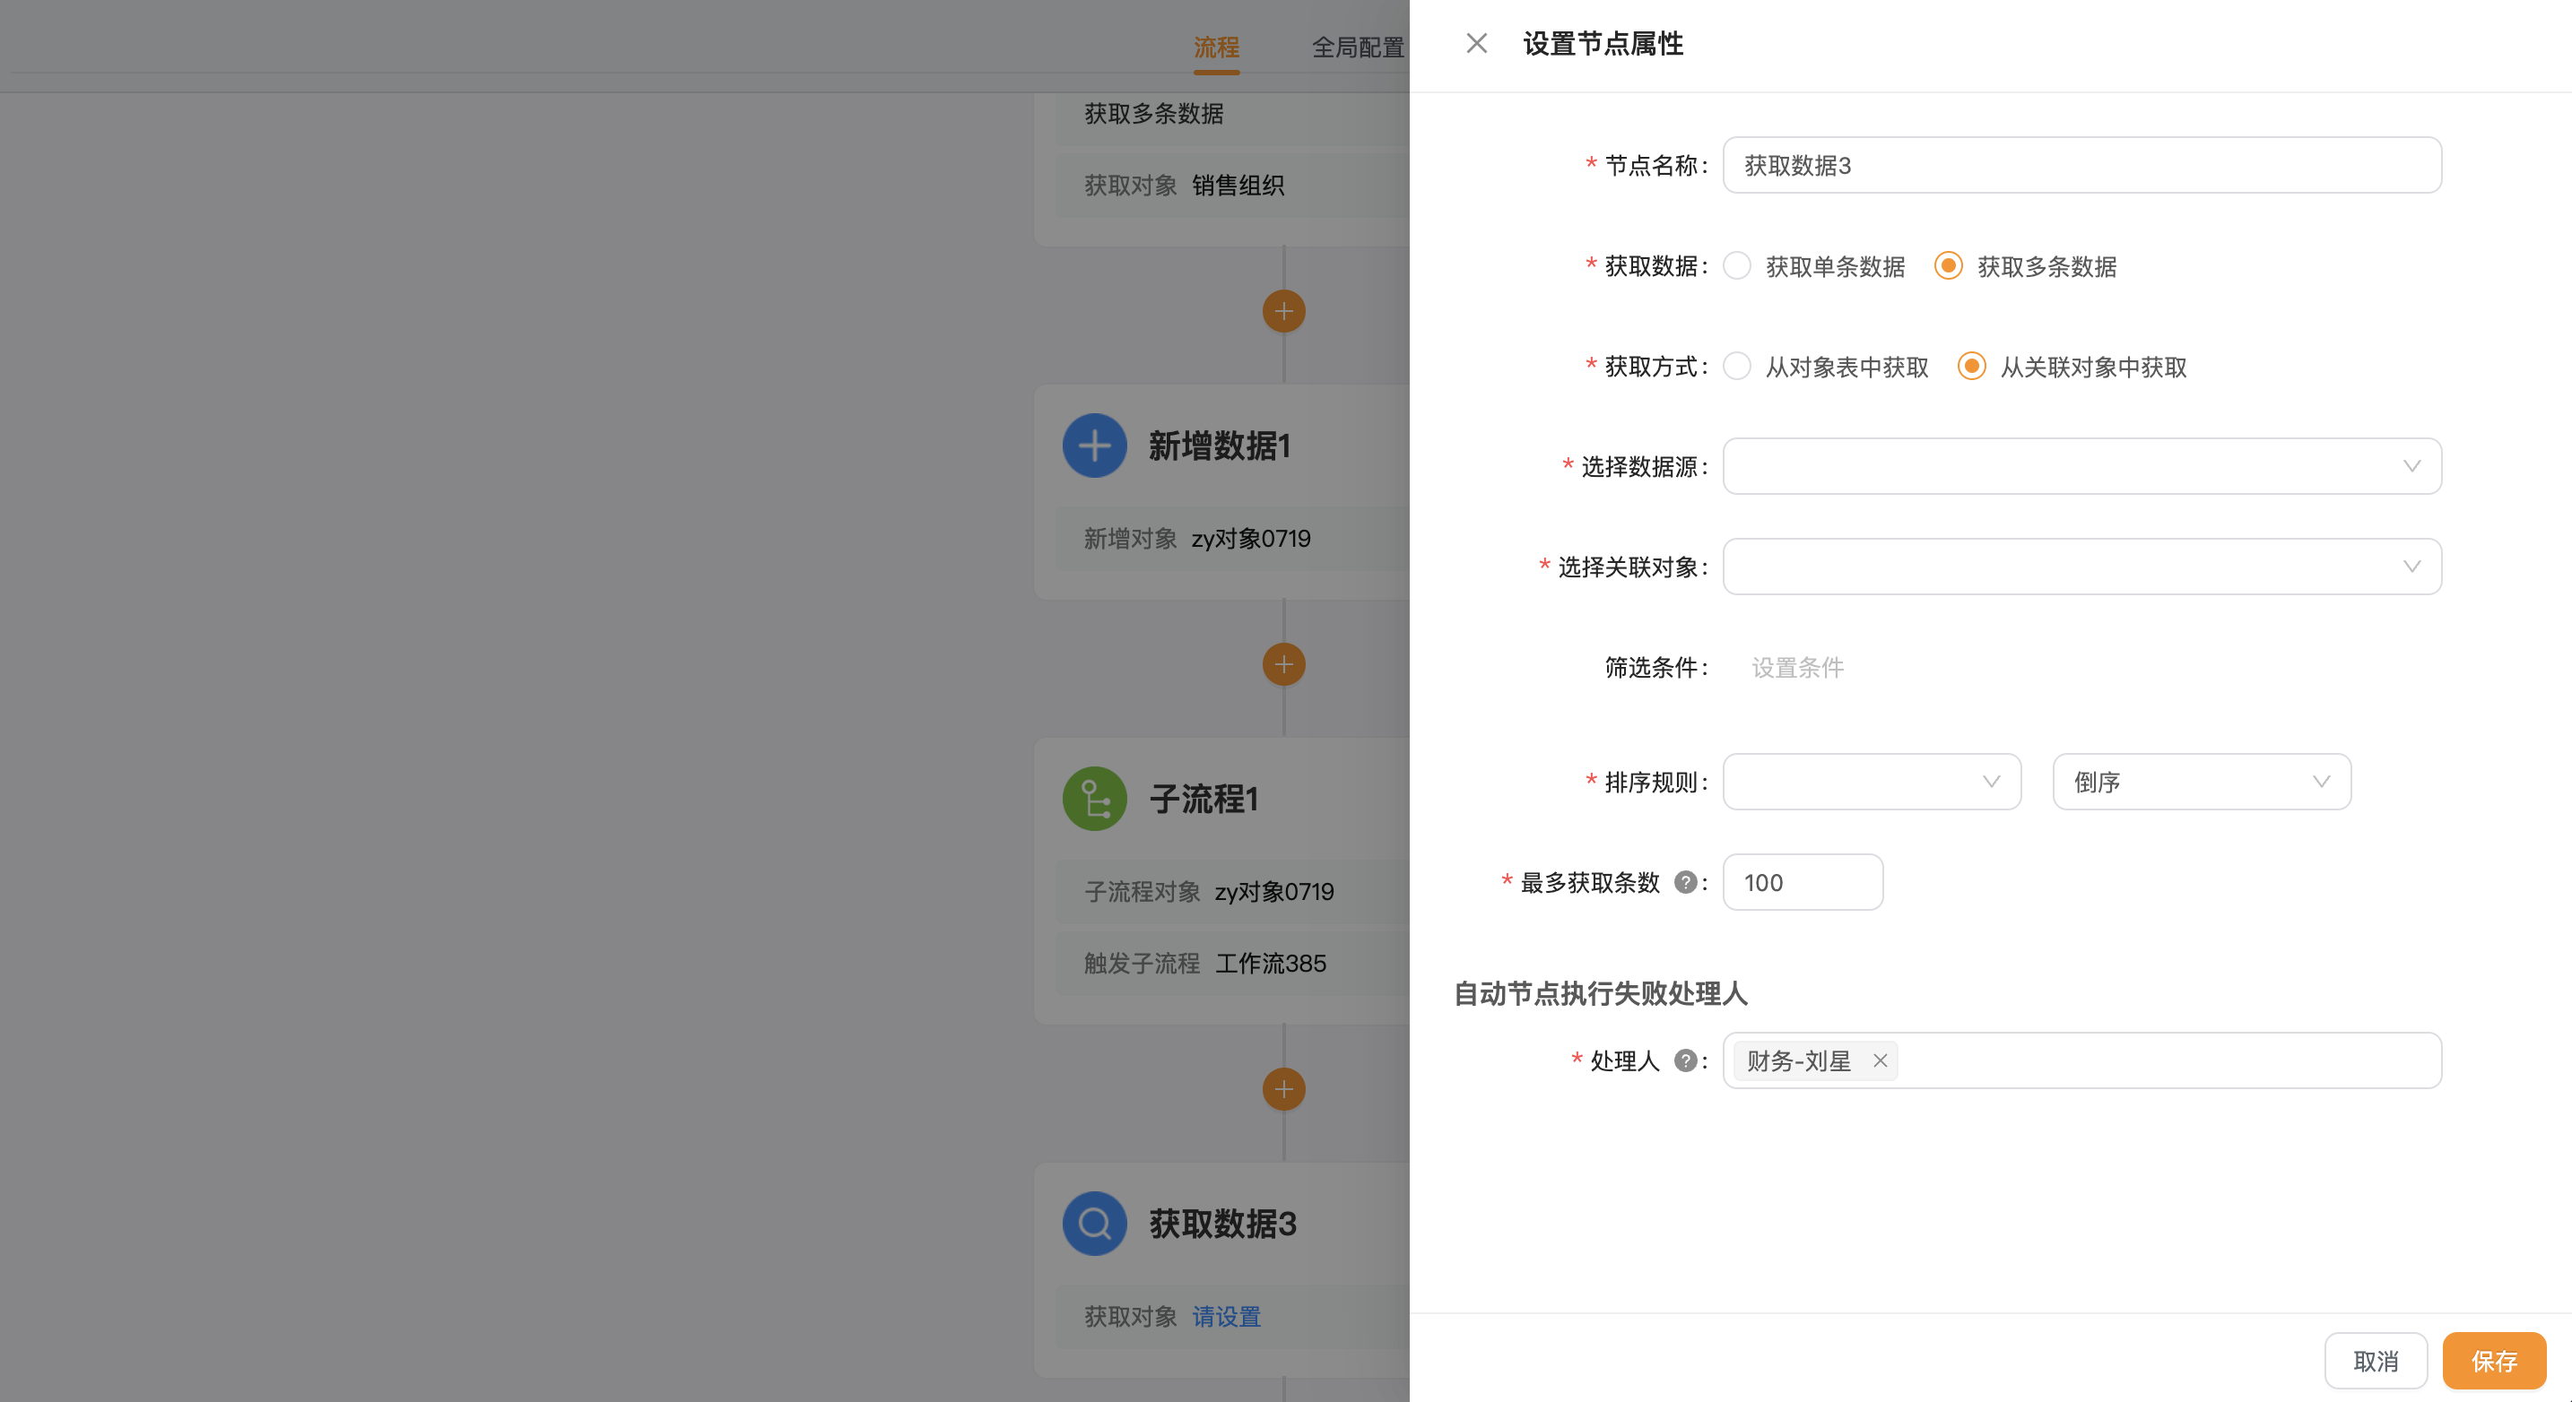Click the 新增对象 zy对象0719 row
Screen dimensions: 2572x1402
pos(1232,539)
